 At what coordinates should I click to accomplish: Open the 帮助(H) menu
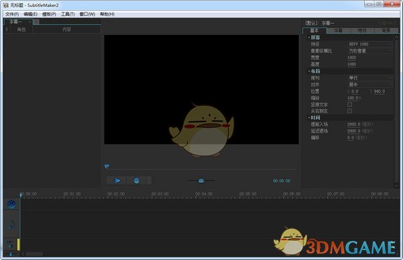[107, 14]
